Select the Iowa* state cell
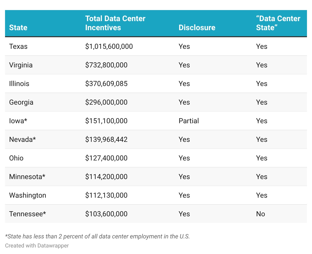Image resolution: width=312 pixels, height=254 pixels. tap(18, 121)
